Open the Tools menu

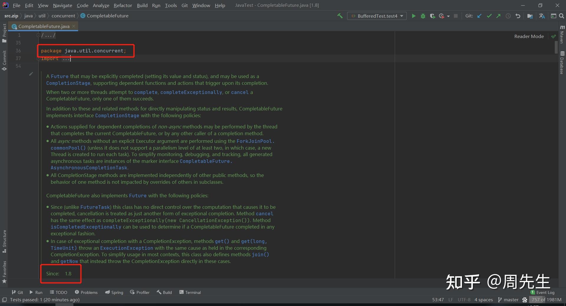pyautogui.click(x=171, y=5)
